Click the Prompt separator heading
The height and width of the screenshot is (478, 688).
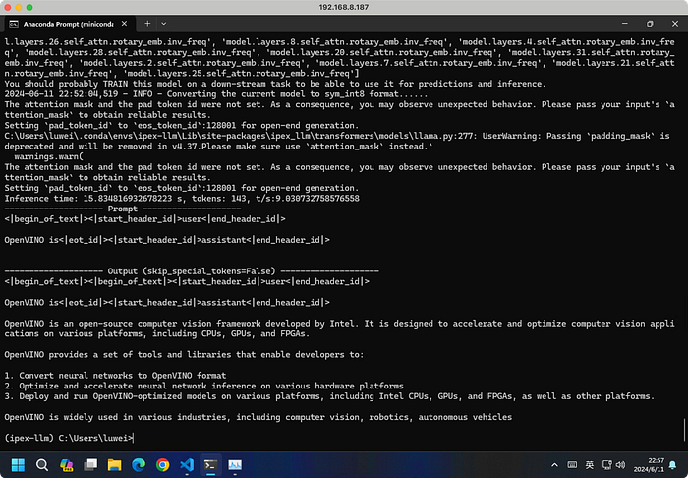[x=123, y=209]
